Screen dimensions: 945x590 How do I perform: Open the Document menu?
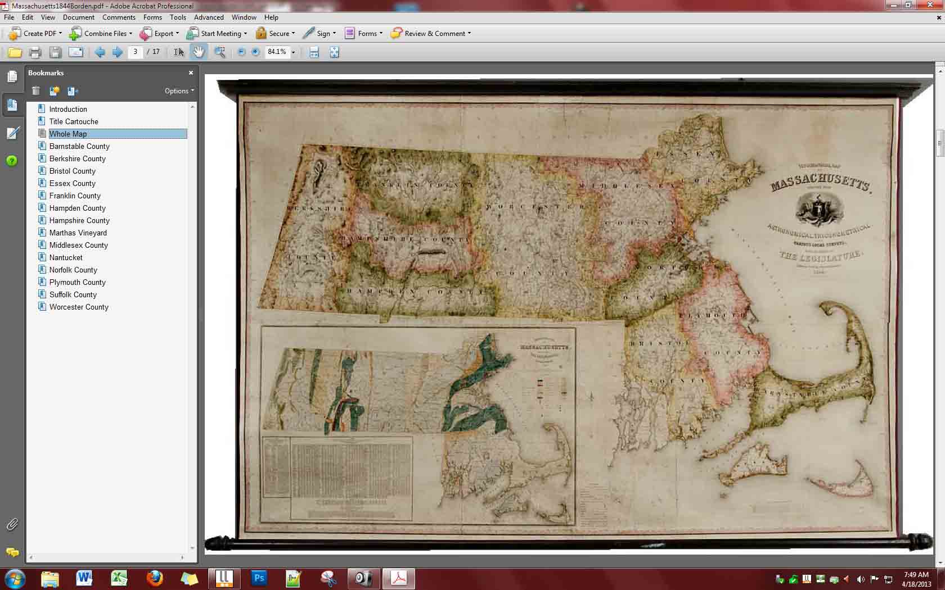click(79, 17)
